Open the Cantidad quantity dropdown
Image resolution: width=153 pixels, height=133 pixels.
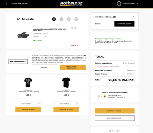(x=40, y=37)
